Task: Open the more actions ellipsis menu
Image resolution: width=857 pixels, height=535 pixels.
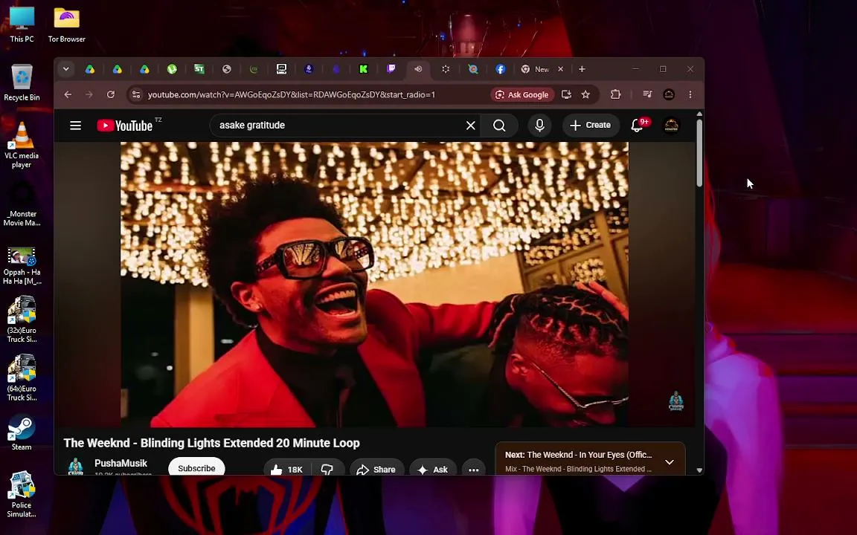Action: [473, 470]
